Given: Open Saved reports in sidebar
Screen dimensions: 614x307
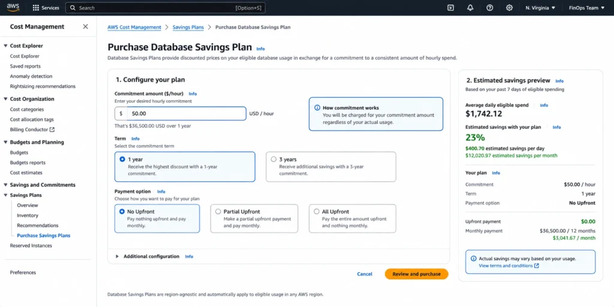Looking at the screenshot, I should [x=25, y=66].
